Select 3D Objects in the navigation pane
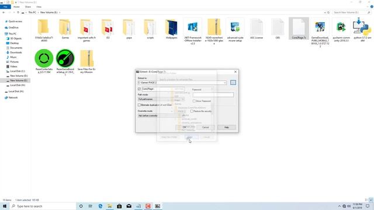The width and height of the screenshot is (374, 210). coord(16,38)
